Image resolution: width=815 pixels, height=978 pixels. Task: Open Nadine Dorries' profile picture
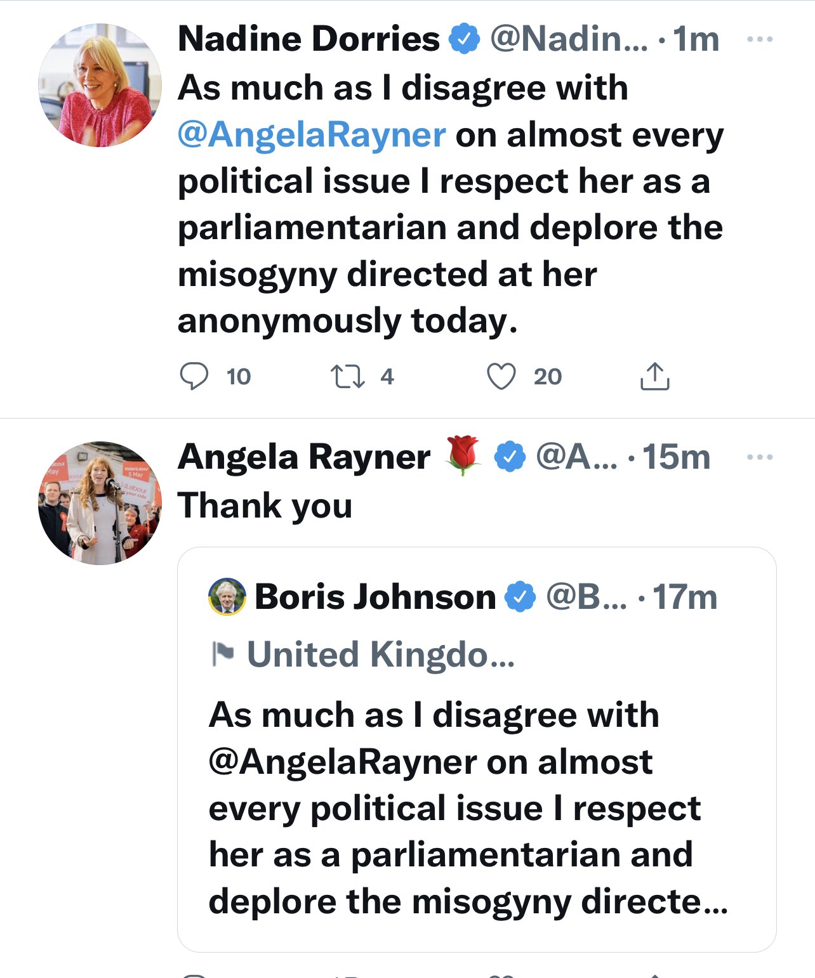click(x=100, y=86)
